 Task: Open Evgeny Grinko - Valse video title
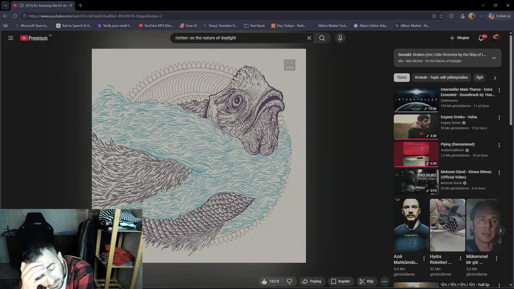tap(459, 117)
